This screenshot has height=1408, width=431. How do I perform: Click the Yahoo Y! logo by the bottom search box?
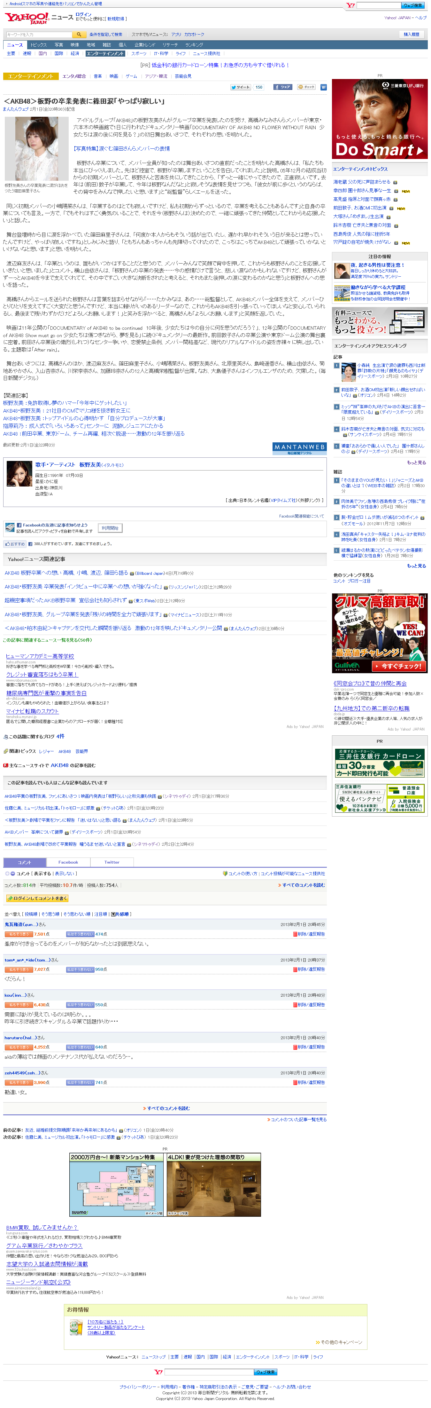tap(158, 1372)
